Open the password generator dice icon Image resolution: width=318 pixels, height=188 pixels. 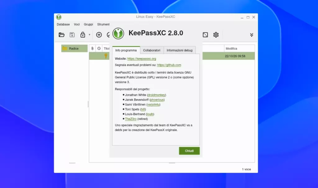coord(205,35)
